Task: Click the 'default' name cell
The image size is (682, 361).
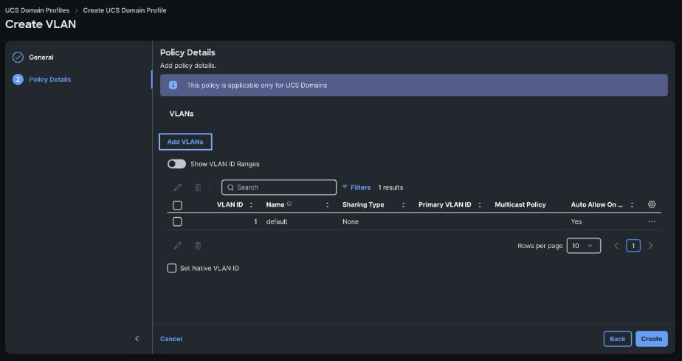Action: point(277,221)
